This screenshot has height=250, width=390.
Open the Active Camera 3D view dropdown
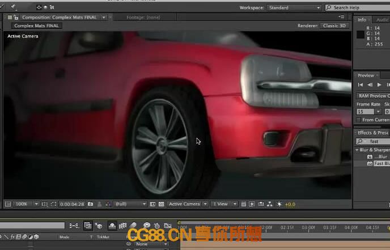(x=187, y=204)
